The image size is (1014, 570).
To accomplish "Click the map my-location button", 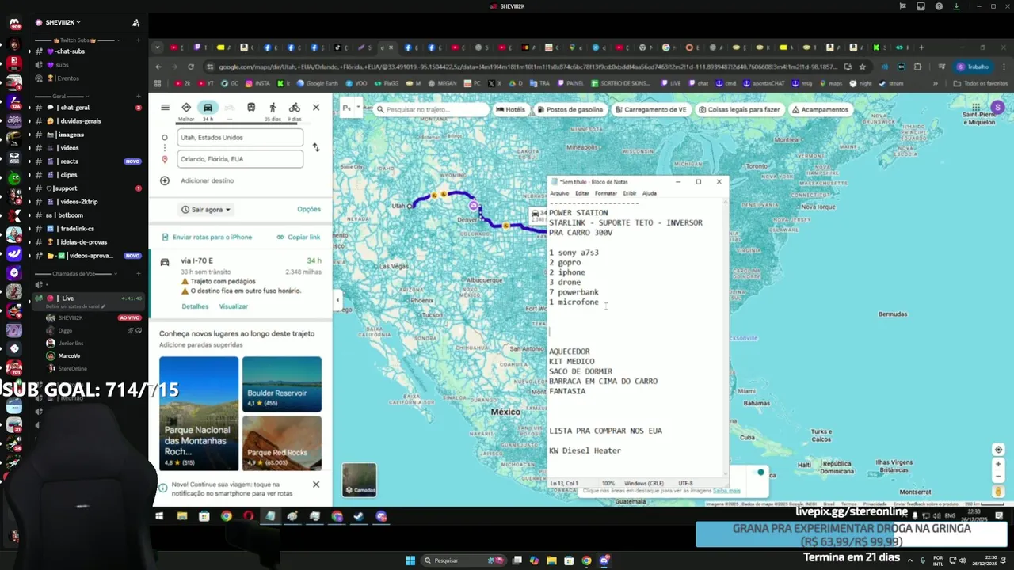I will (x=998, y=450).
